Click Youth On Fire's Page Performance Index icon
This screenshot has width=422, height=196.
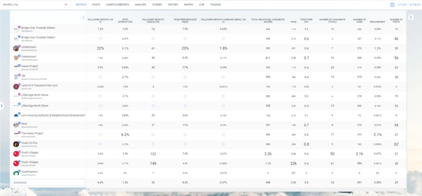click(185, 144)
